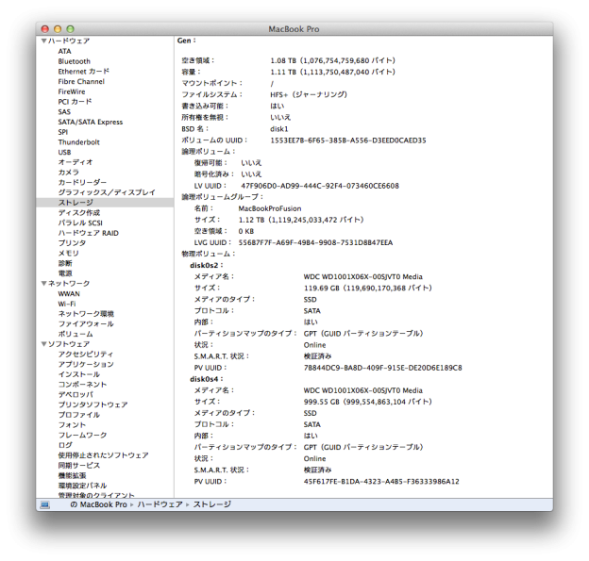This screenshot has height=561, width=589.
Task: Click the MacBook Pro window title
Action: pos(294,29)
